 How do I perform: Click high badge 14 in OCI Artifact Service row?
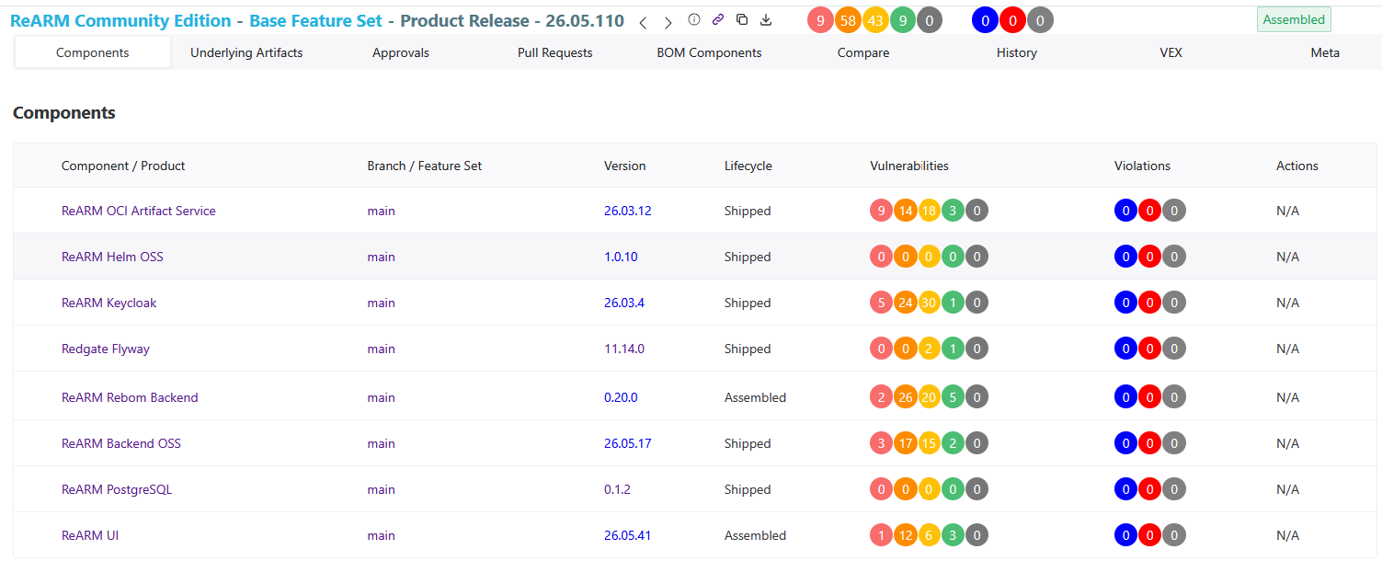[906, 211]
